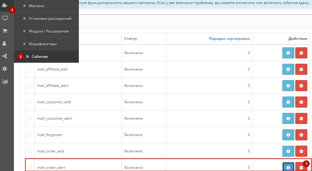Image resolution: width=312 pixels, height=171 pixels.
Task: Click the mail_affiliate_add event name
Action: 52,69
